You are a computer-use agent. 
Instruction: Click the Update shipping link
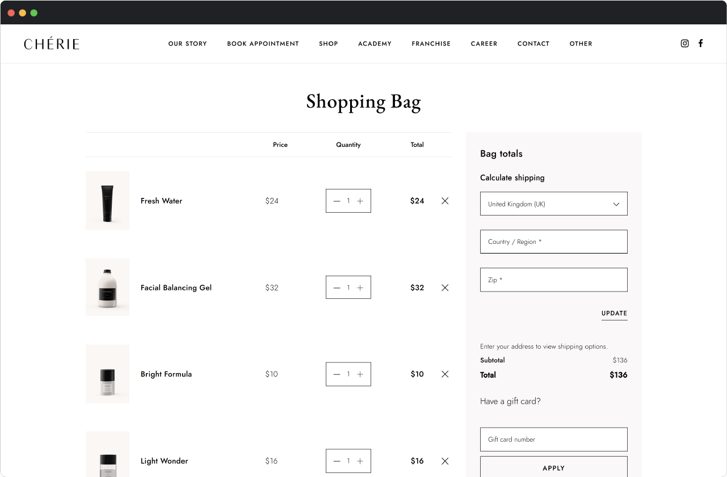[x=614, y=314]
